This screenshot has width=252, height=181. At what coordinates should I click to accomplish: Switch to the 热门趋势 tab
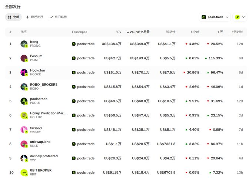(58, 17)
